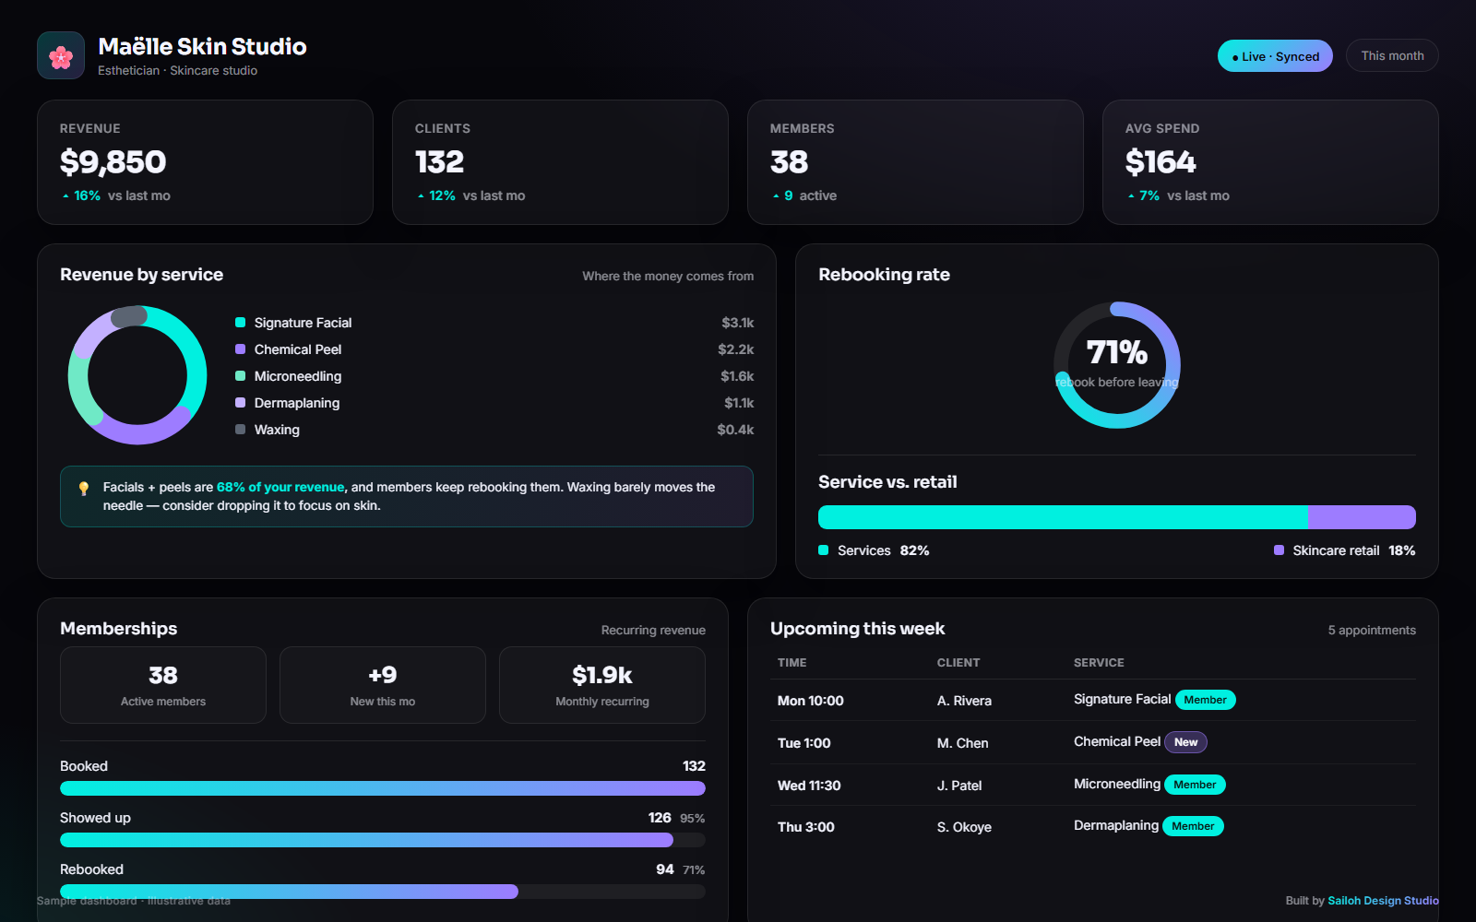Open the Sailoh Design Studio link
Viewport: 1476px width, 922px height.
(1383, 901)
